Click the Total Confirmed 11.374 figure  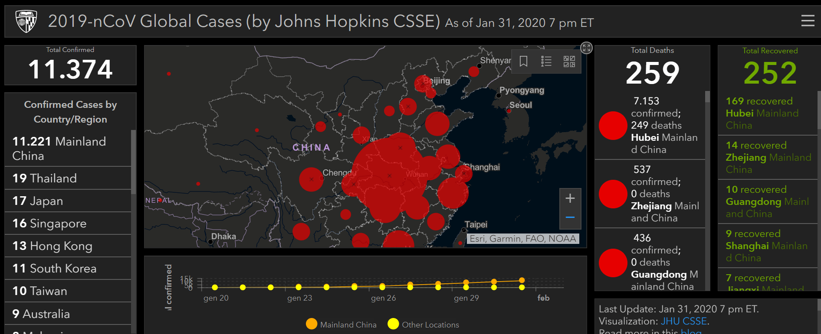pyautogui.click(x=70, y=69)
